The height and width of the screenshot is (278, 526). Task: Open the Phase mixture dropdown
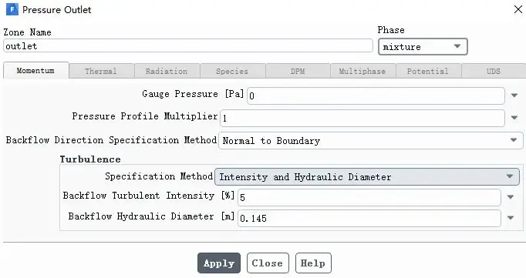[423, 46]
